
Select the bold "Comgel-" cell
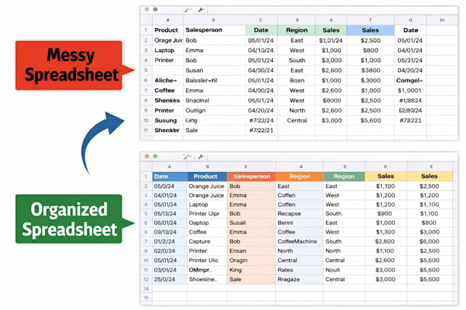click(410, 80)
